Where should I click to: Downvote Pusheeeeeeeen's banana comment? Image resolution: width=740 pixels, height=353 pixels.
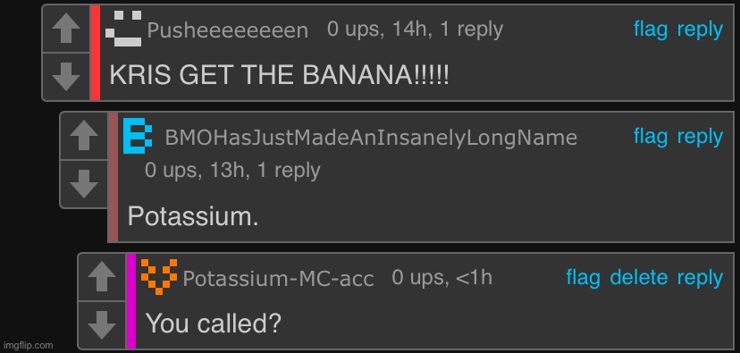[x=66, y=77]
